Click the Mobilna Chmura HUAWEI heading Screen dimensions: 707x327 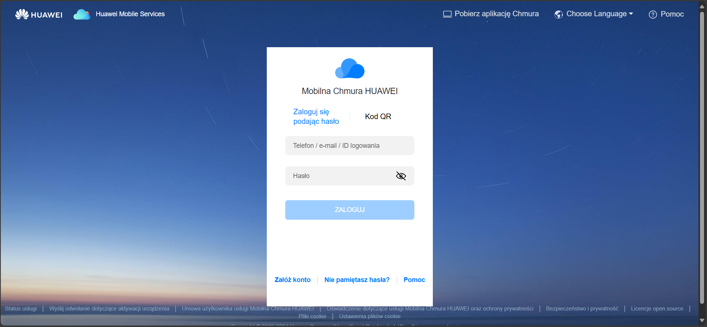350,91
